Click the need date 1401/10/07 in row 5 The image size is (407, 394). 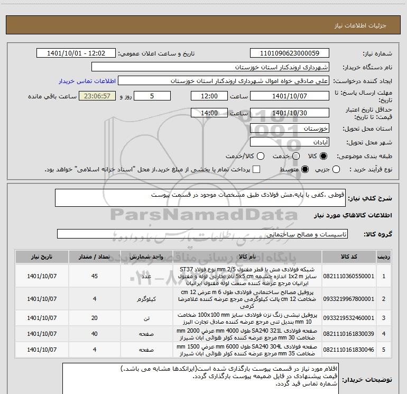click(42, 350)
